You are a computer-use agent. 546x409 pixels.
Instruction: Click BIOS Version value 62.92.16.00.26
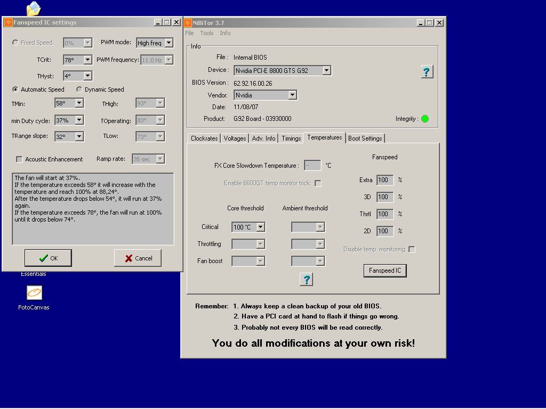point(253,84)
